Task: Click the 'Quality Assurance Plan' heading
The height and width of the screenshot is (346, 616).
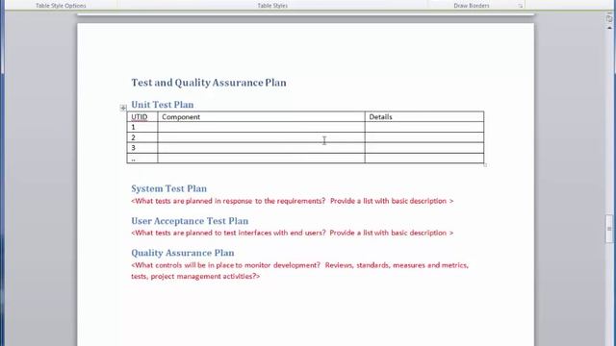Action: pos(183,253)
